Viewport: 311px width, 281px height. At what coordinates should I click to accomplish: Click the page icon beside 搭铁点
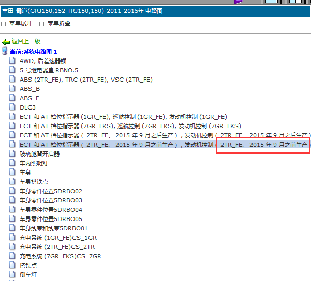12,265
